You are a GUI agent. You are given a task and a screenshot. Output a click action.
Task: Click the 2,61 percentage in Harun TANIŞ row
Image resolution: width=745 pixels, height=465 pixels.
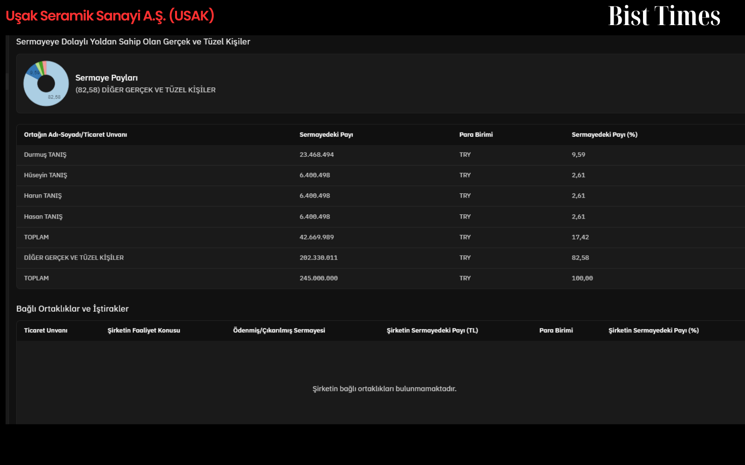point(578,196)
